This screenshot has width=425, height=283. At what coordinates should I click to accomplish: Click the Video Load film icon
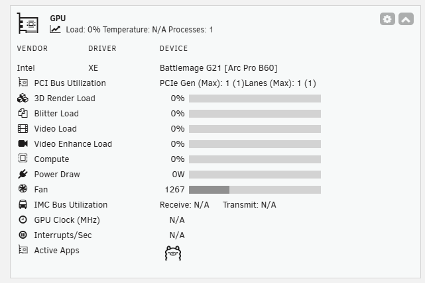tap(23, 129)
